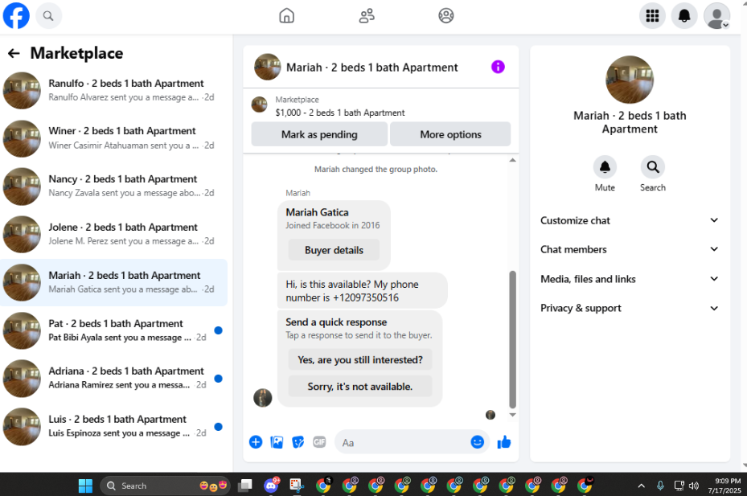747x496 pixels.
Task: Open the emoji picker smiley
Action: coord(477,442)
